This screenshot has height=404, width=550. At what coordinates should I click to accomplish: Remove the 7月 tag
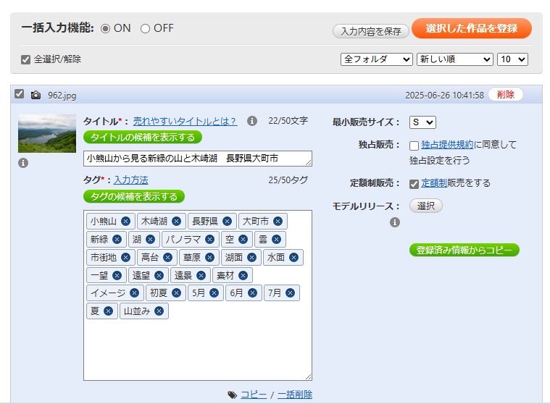[290, 293]
